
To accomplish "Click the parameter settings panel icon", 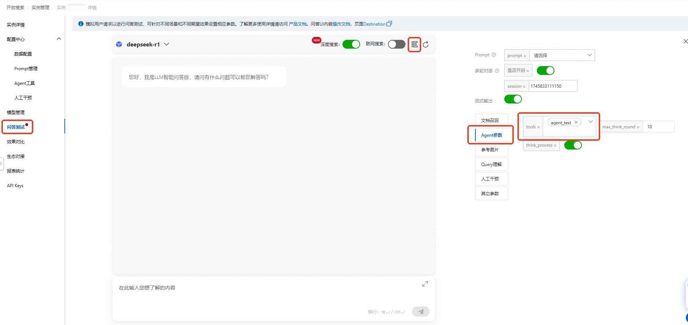I will (414, 44).
